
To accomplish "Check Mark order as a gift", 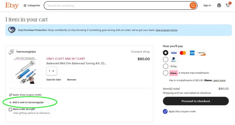I will point(10,109).
